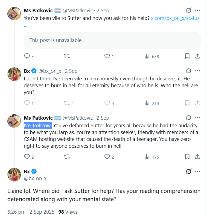
Task: Like Bx's reply with 4 likes
Action: (x=107, y=103)
